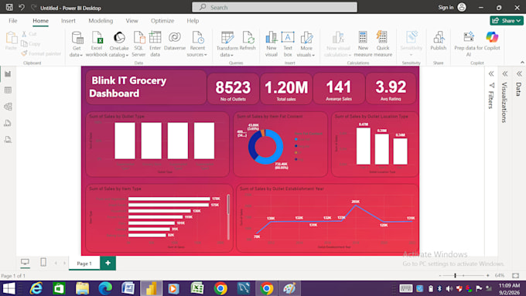
Task: Insert a New visual
Action: coord(271,44)
